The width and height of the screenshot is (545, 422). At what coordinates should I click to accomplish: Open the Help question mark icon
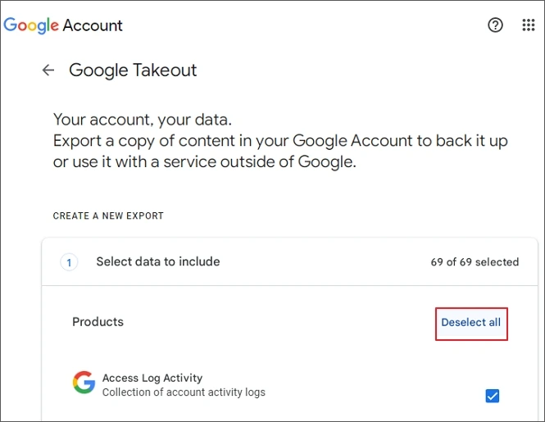tap(495, 25)
